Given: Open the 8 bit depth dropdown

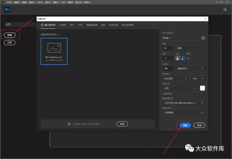Looking at the screenshot, I should click(198, 78).
